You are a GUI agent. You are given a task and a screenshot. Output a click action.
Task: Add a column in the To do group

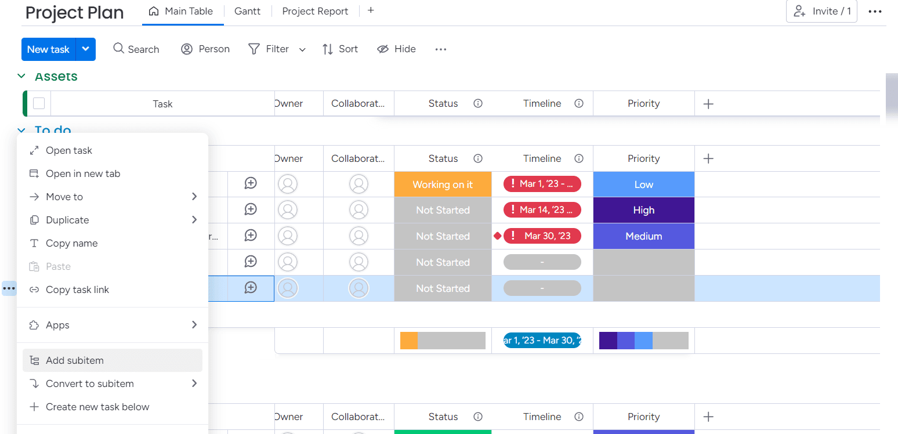[x=708, y=158]
